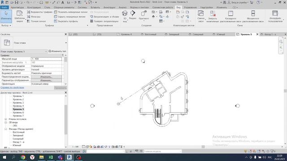287x161 pixels.
Task: Click Переопределения видимости Изменить button
Action: click(46, 77)
